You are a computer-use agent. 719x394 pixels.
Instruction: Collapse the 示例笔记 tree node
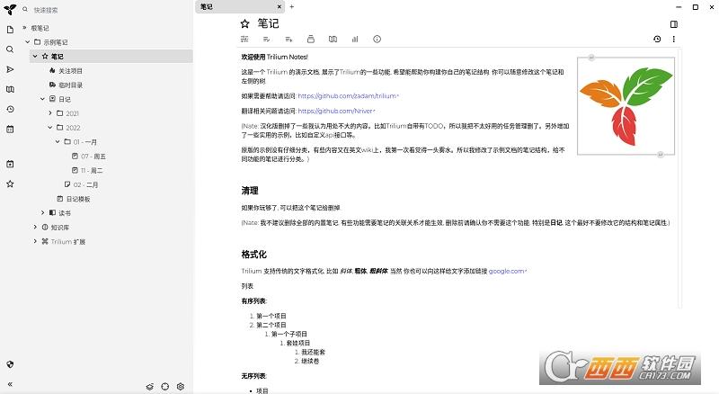(x=28, y=41)
